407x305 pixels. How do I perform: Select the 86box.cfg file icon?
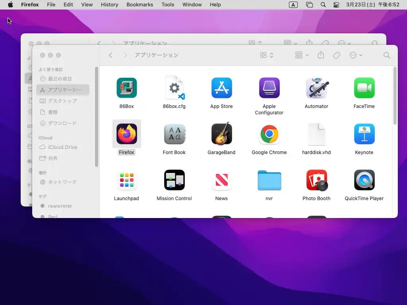174,88
